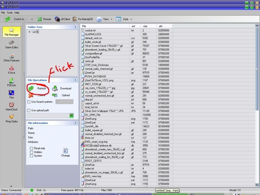Click the file list scroll down arrow

[x=257, y=185]
